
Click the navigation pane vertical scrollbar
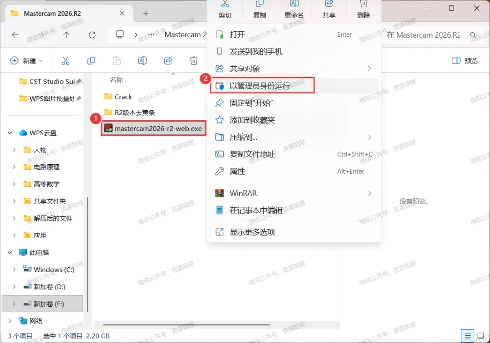click(87, 254)
